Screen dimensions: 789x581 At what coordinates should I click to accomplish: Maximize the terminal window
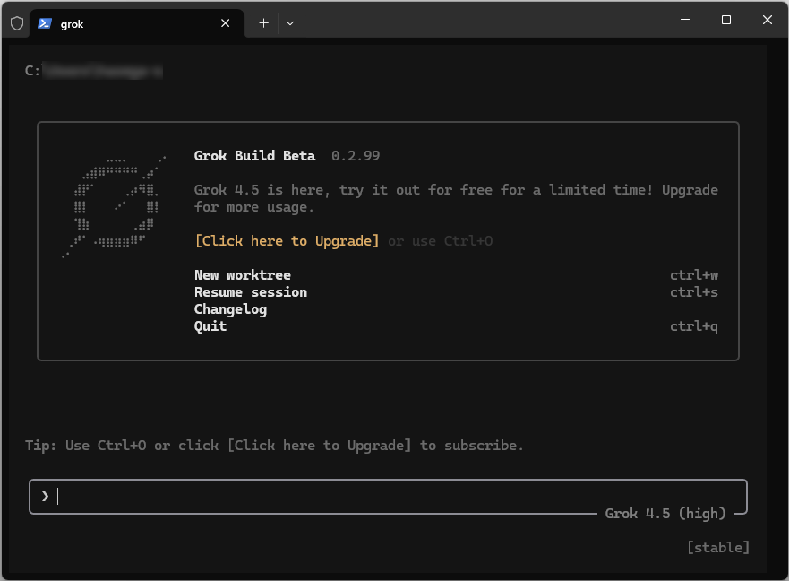(726, 20)
